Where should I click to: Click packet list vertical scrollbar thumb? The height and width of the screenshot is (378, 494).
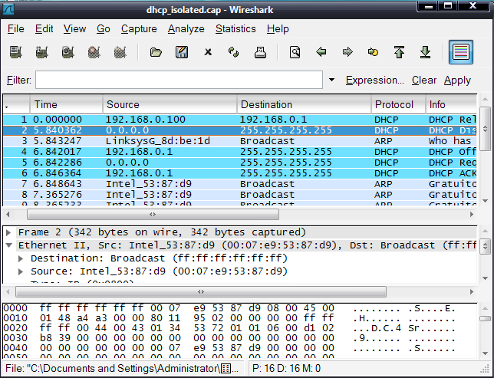(x=485, y=129)
